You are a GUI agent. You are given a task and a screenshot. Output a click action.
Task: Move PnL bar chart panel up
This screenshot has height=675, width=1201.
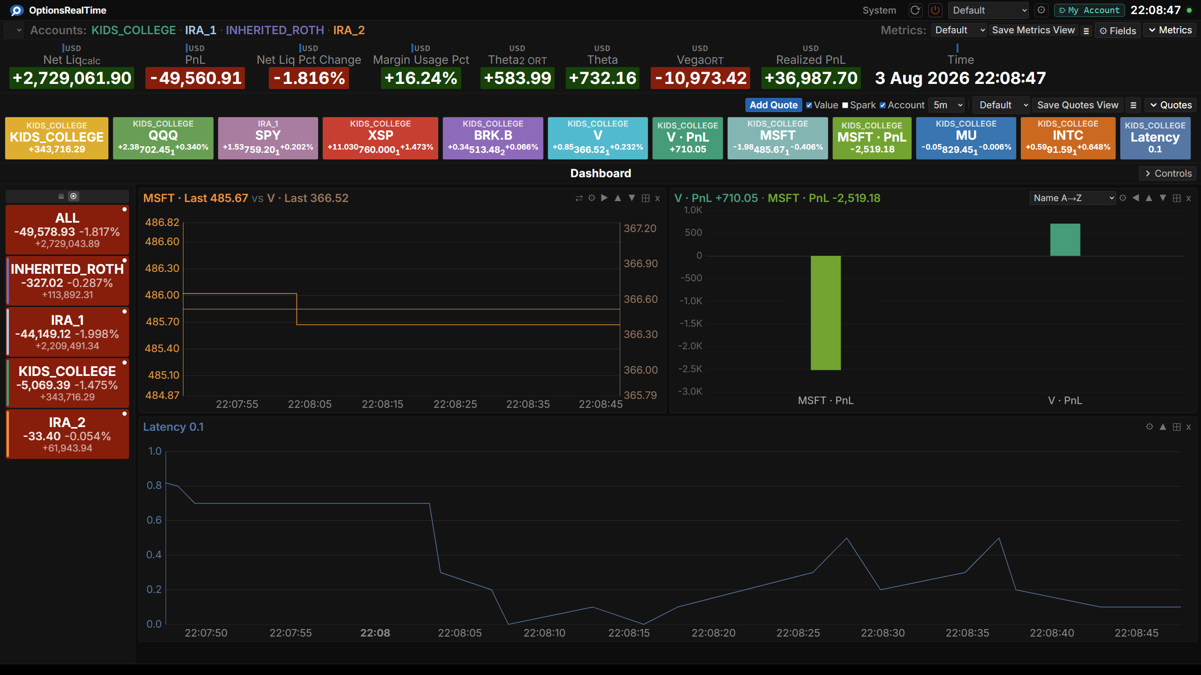1149,198
